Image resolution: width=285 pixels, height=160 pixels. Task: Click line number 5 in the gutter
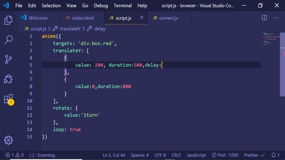tap(31, 65)
